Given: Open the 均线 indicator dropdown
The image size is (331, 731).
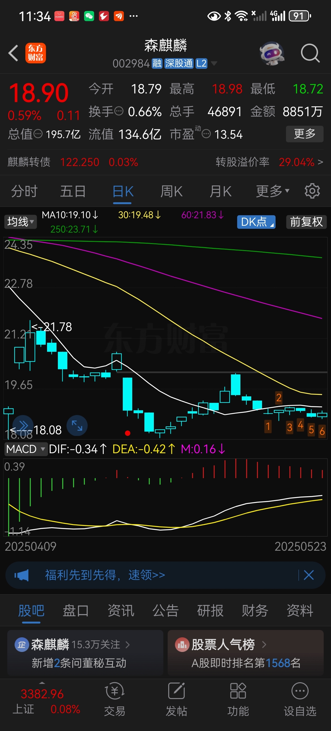Looking at the screenshot, I should pyautogui.click(x=20, y=222).
